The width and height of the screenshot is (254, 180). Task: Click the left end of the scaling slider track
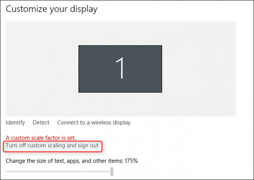[x=7, y=172]
